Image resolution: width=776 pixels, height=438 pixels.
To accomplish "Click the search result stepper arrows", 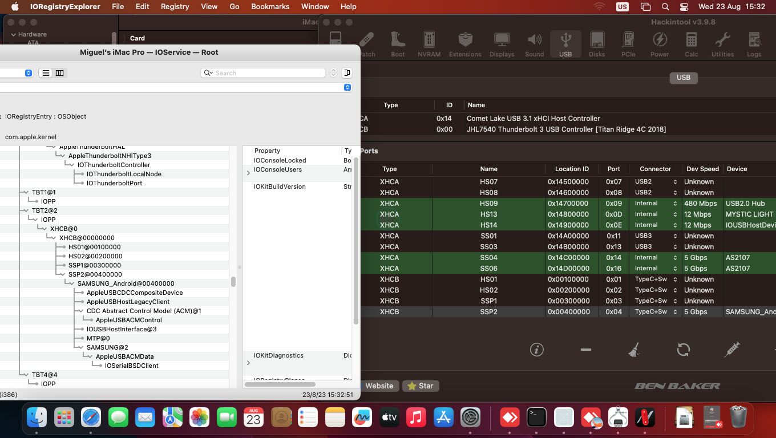I will coord(334,73).
